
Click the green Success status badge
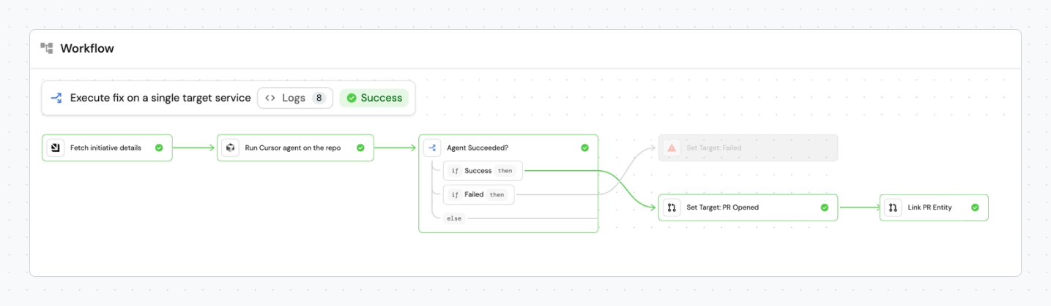(x=374, y=98)
